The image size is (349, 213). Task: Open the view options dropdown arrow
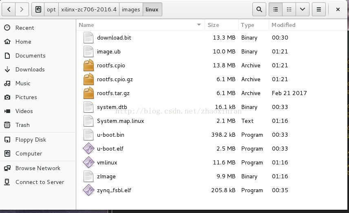click(302, 9)
